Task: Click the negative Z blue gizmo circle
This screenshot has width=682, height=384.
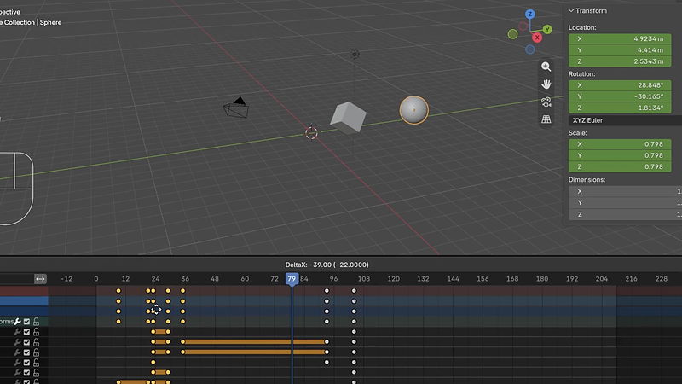Action: point(529,49)
